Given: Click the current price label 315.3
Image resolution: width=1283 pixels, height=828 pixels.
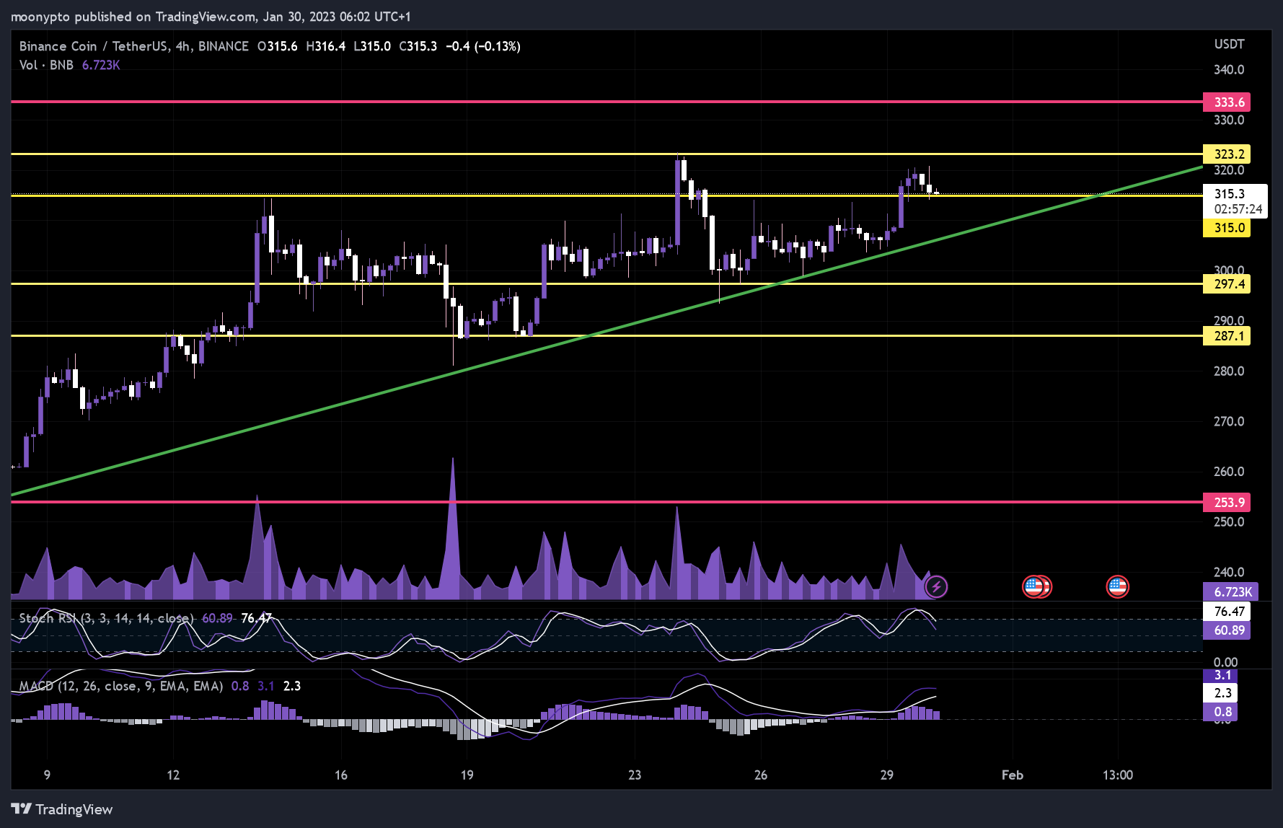Looking at the screenshot, I should [x=1230, y=193].
